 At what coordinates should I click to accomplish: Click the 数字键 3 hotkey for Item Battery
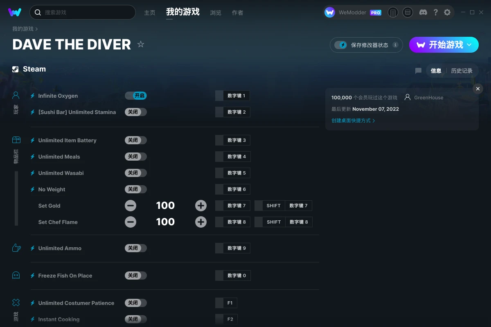pyautogui.click(x=232, y=140)
